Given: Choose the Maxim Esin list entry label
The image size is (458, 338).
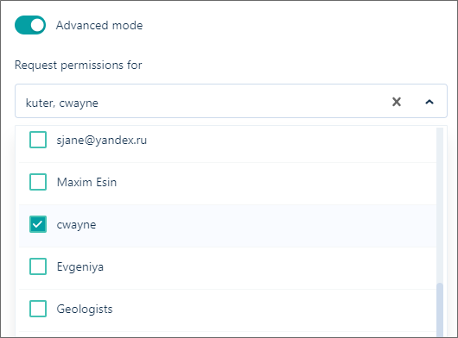Looking at the screenshot, I should [86, 183].
